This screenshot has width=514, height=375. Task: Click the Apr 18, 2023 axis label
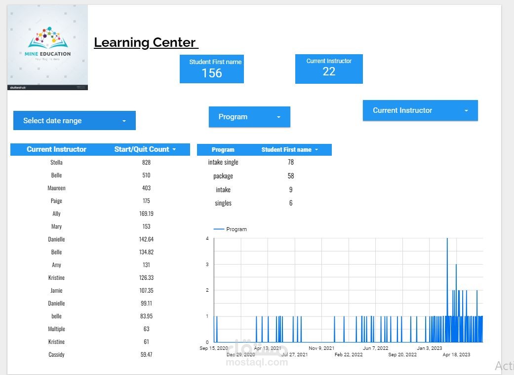coord(456,354)
